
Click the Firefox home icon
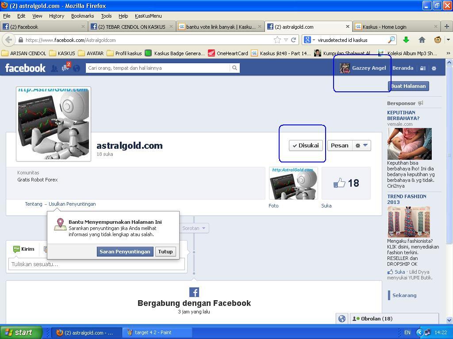[422, 39]
